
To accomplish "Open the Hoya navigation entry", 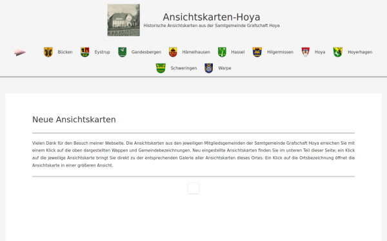I will click(x=320, y=52).
